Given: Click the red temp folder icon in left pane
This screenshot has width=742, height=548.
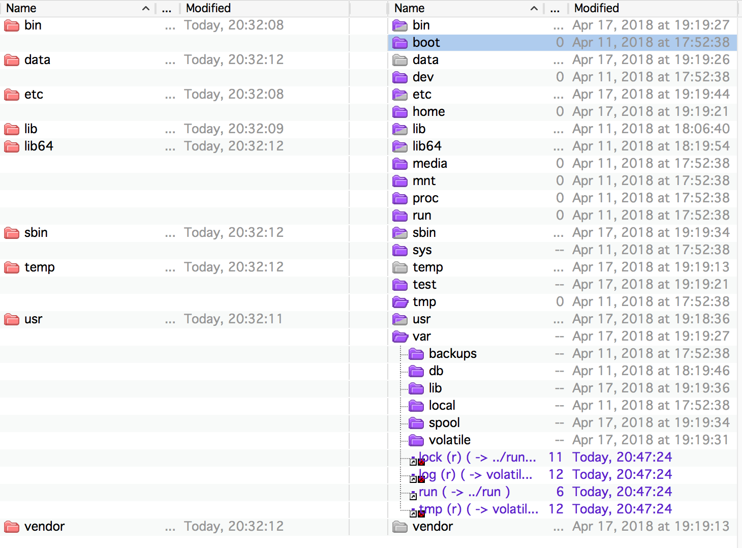Looking at the screenshot, I should pos(12,267).
